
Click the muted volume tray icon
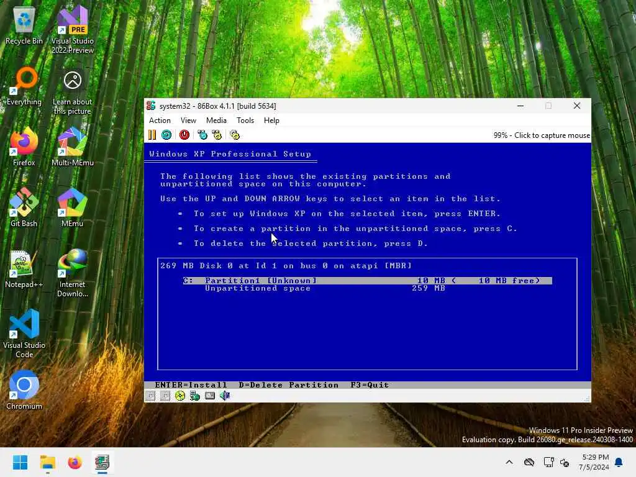(565, 462)
